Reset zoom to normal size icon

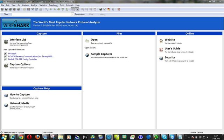pyautogui.click(x=91, y=9)
